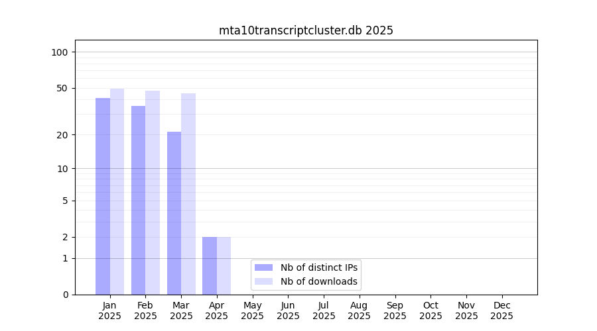Screen dimensions: 597x331
Task: Select the 'Nb of distinct IPs' legend label
Action: click(318, 267)
